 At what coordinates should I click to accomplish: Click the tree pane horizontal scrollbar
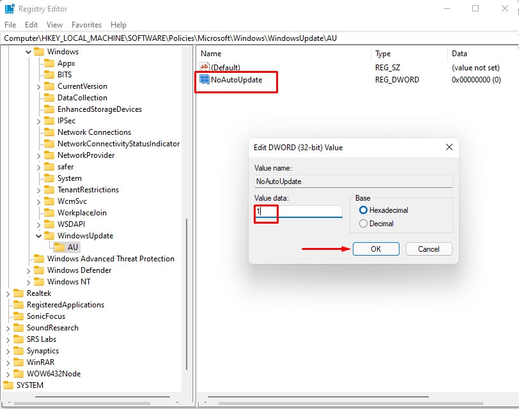click(x=103, y=397)
